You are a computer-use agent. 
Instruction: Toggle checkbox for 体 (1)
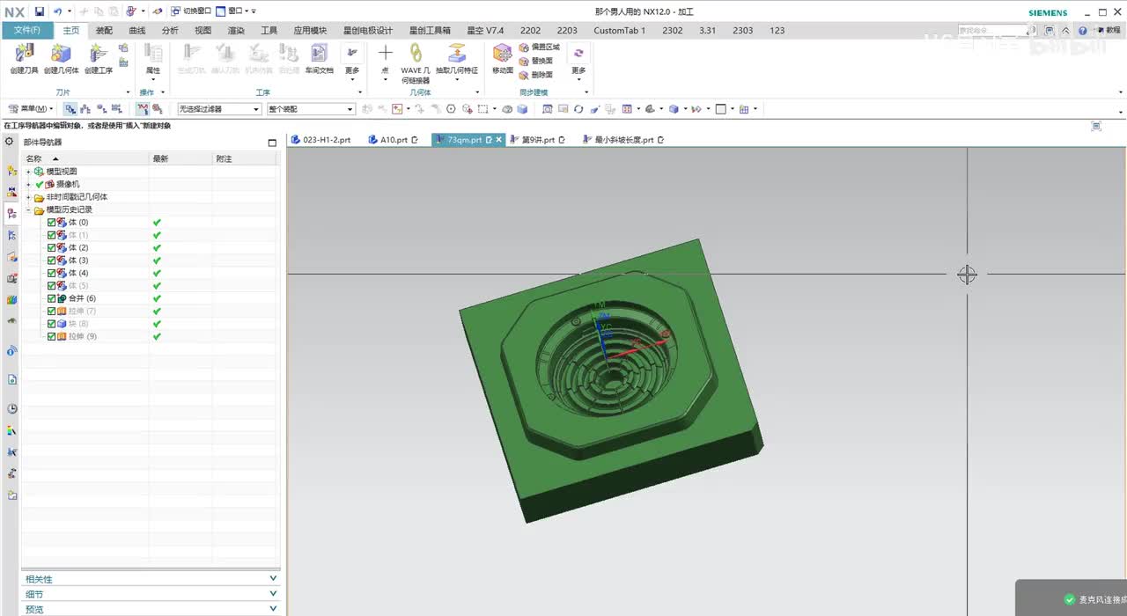coord(52,235)
